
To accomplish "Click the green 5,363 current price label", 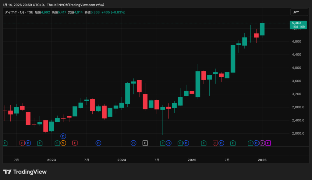I will point(298,23).
